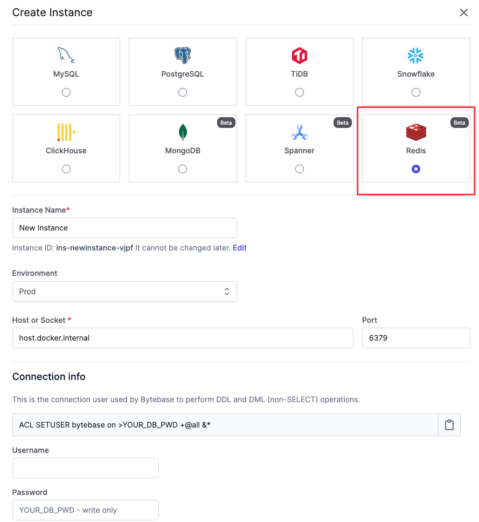The image size is (479, 522).
Task: Select the ClickHouse radio button
Action: [66, 169]
